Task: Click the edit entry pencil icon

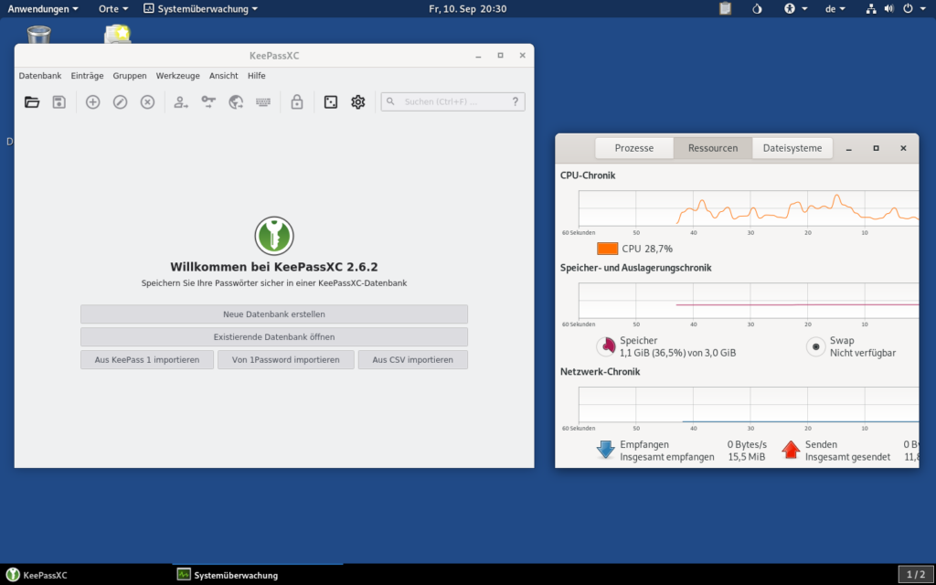Action: [x=120, y=102]
